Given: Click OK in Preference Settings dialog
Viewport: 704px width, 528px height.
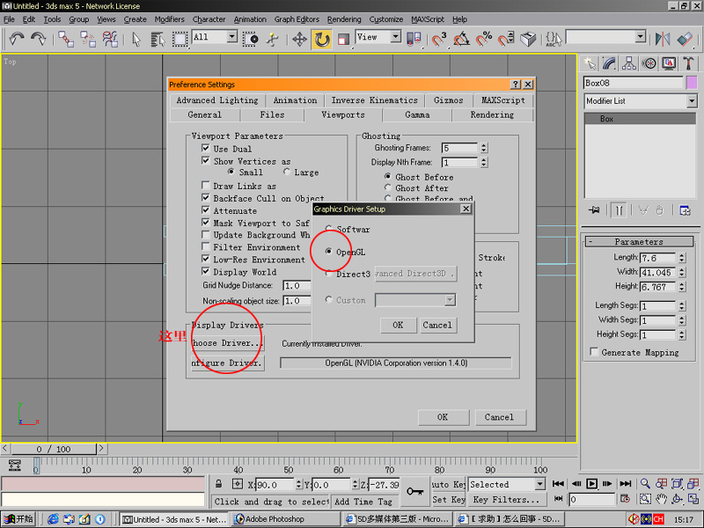Looking at the screenshot, I should tap(443, 417).
